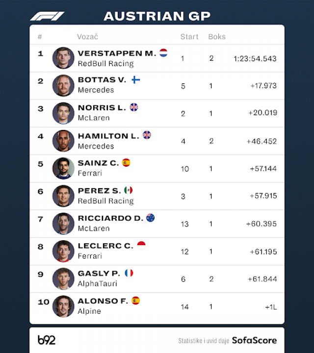Click the Start column header
This screenshot has height=353, width=314.
(x=189, y=37)
